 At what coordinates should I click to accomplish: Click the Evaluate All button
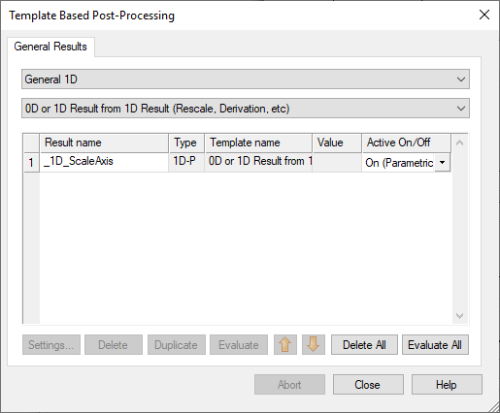coord(435,345)
